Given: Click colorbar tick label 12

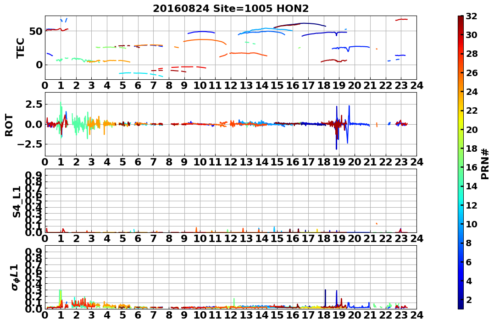Looking at the screenshot, I should pos(472,205).
